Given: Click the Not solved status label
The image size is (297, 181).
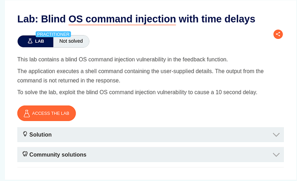Looking at the screenshot, I should [71, 41].
